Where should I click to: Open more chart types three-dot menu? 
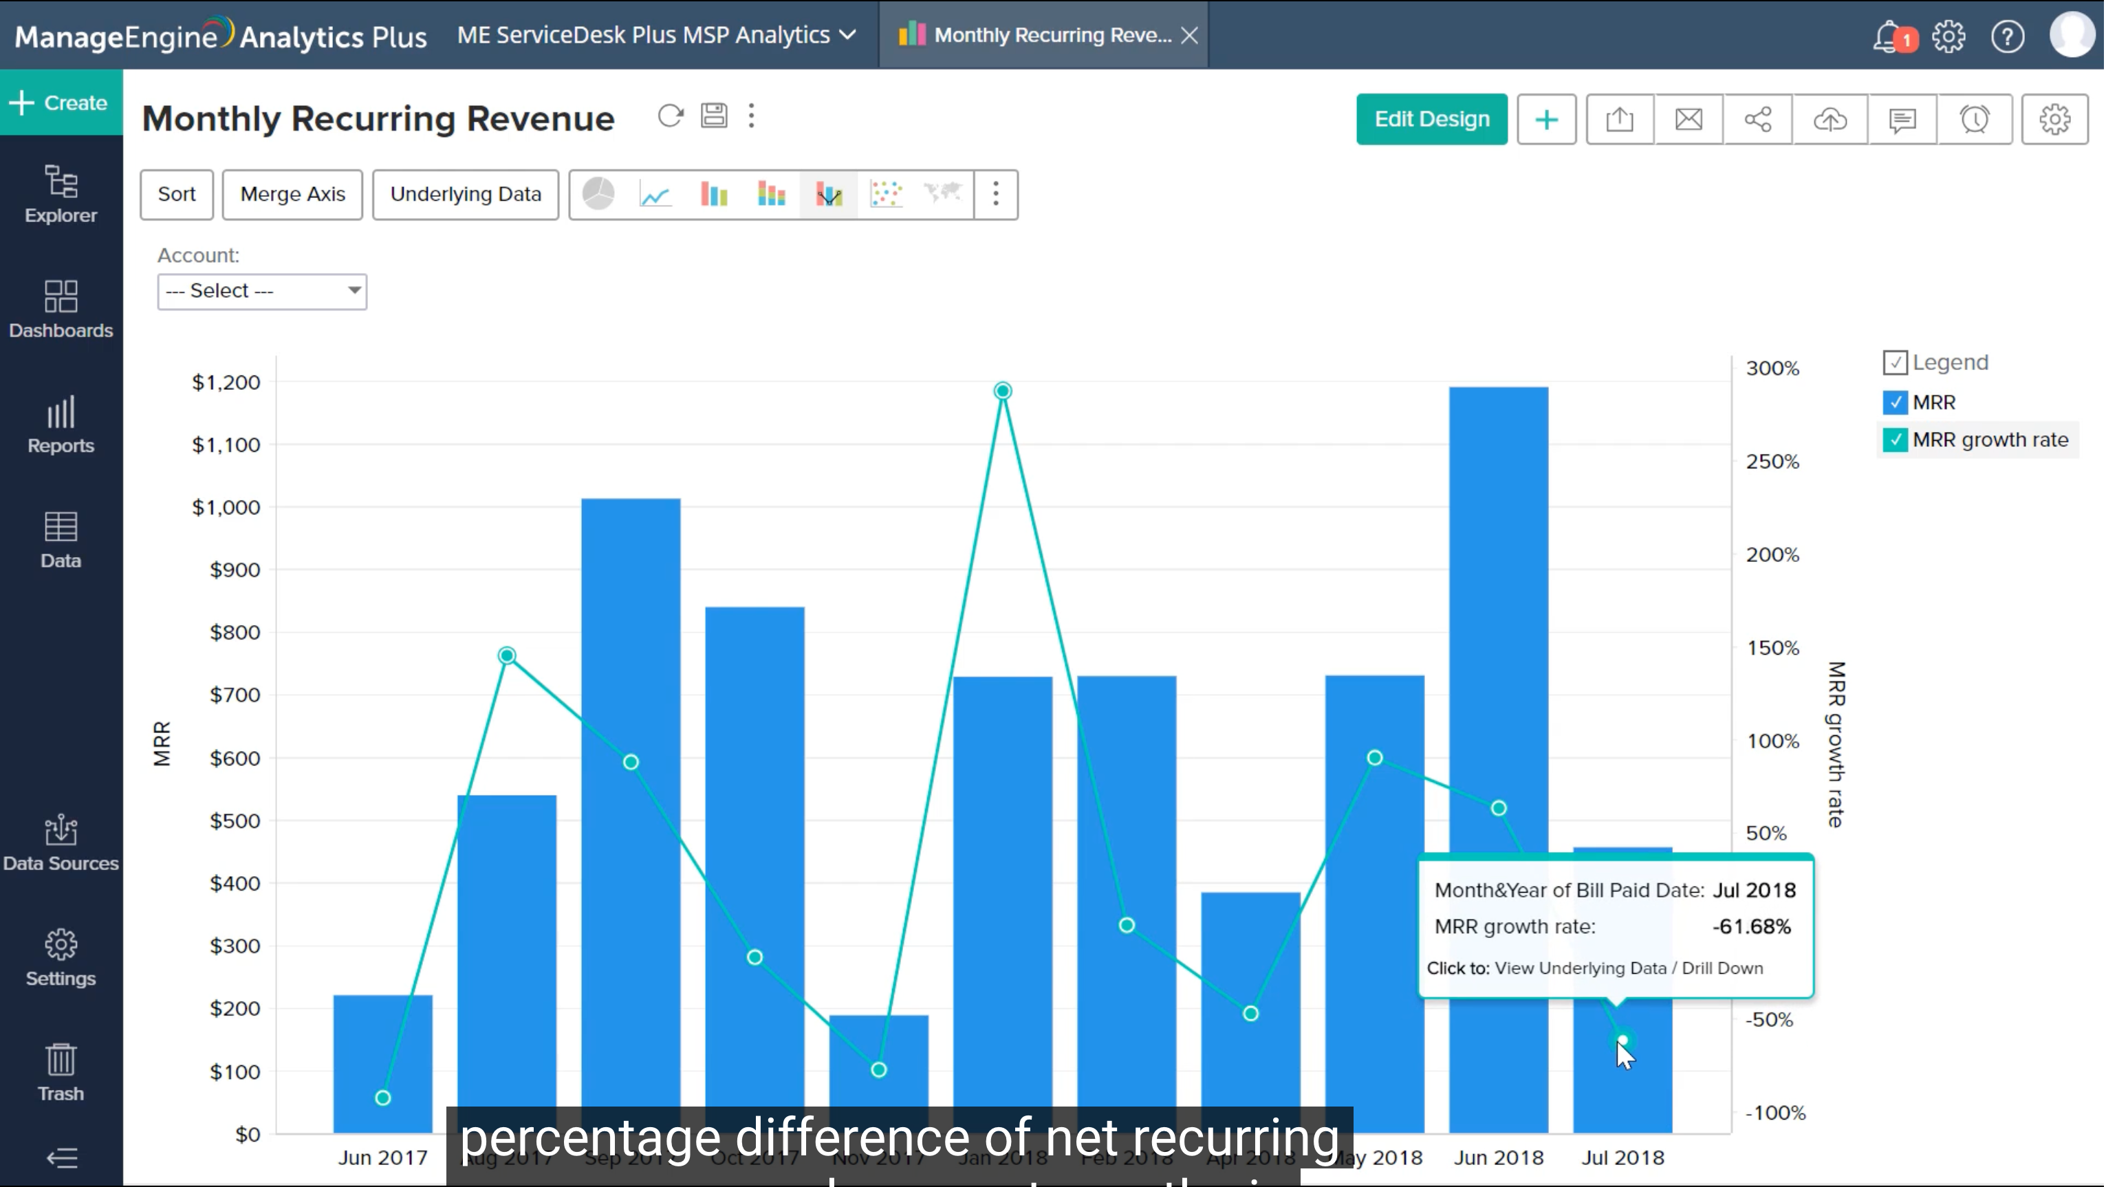point(995,195)
